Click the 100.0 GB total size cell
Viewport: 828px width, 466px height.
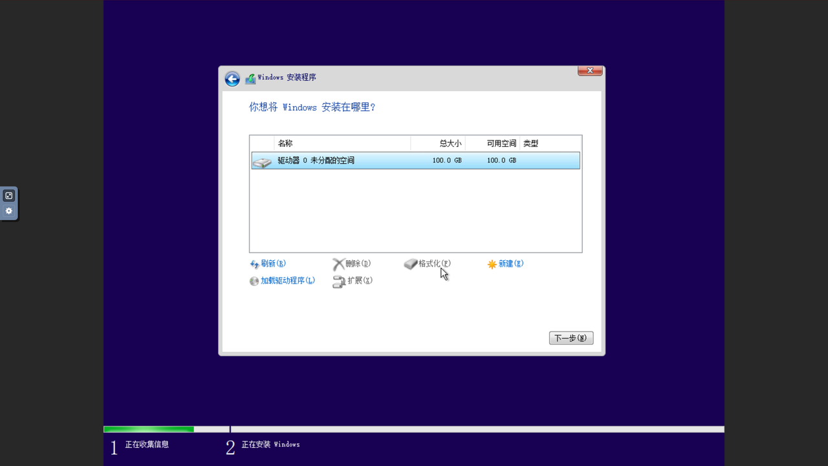[x=447, y=161]
